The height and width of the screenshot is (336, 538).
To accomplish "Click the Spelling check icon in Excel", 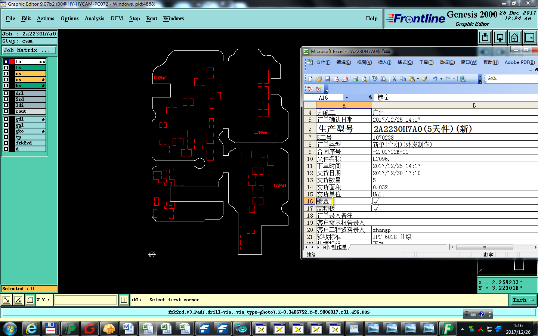I will pos(375,79).
